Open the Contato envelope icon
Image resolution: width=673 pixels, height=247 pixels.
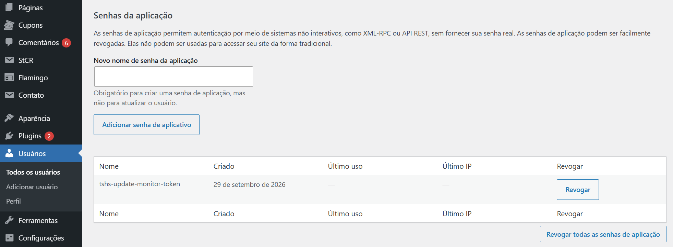click(x=9, y=95)
